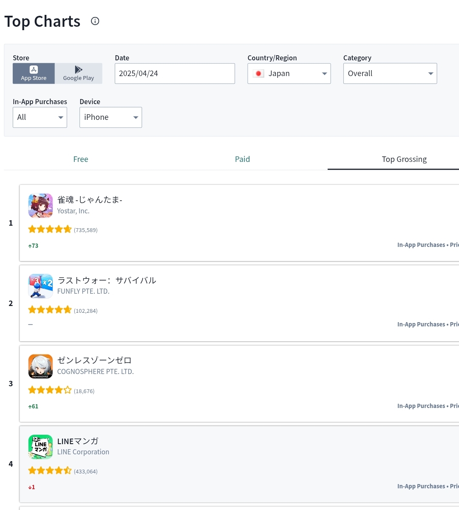
Task: Visit publisher LINE Corporation
Action: click(83, 452)
